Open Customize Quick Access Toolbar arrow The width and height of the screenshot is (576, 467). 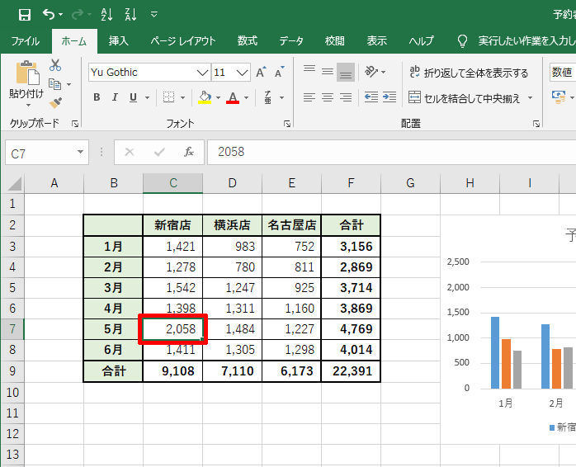pos(154,14)
